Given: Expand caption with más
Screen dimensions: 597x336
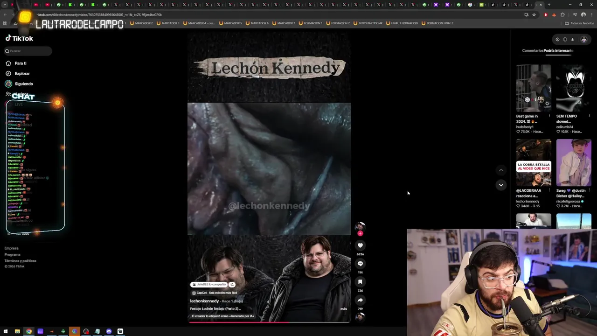Looking at the screenshot, I should (x=344, y=308).
